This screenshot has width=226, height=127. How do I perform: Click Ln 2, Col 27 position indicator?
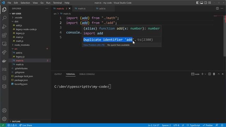(154, 125)
